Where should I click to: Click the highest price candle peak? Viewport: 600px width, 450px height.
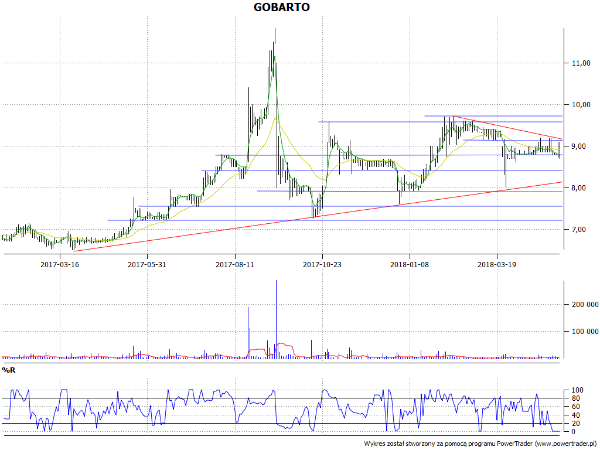pos(275,35)
